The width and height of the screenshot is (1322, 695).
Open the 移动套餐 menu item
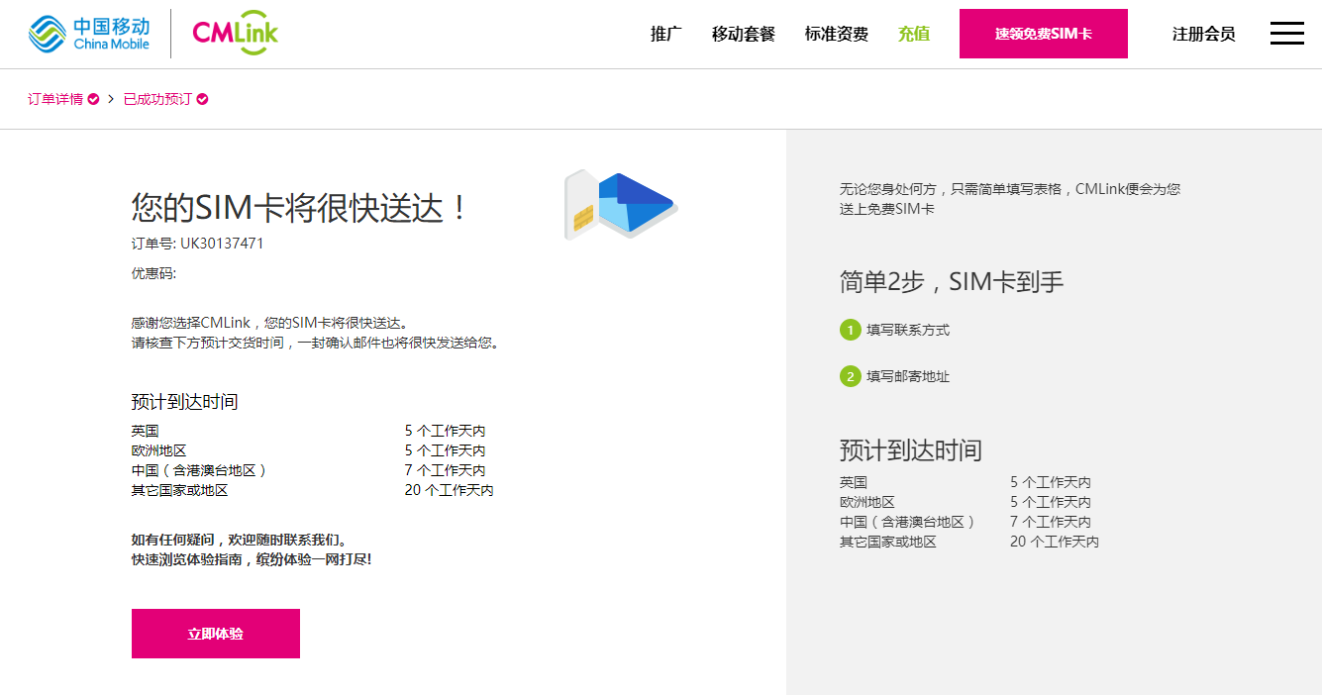pyautogui.click(x=744, y=34)
